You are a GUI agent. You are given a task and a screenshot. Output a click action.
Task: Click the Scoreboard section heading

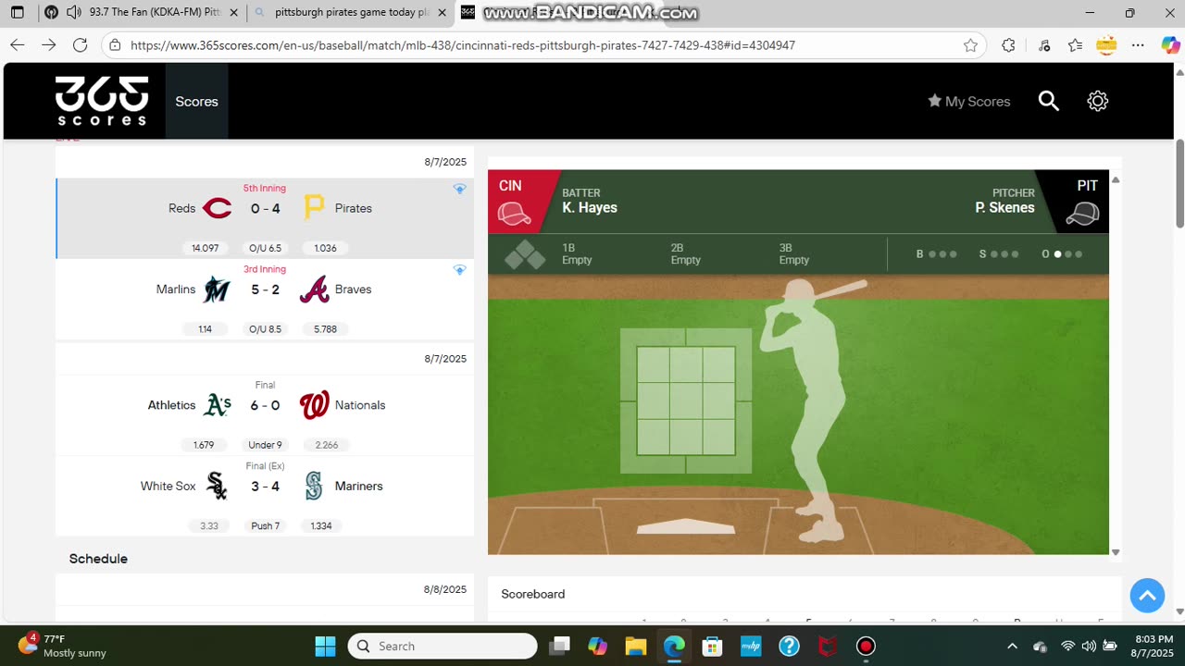[x=533, y=594]
